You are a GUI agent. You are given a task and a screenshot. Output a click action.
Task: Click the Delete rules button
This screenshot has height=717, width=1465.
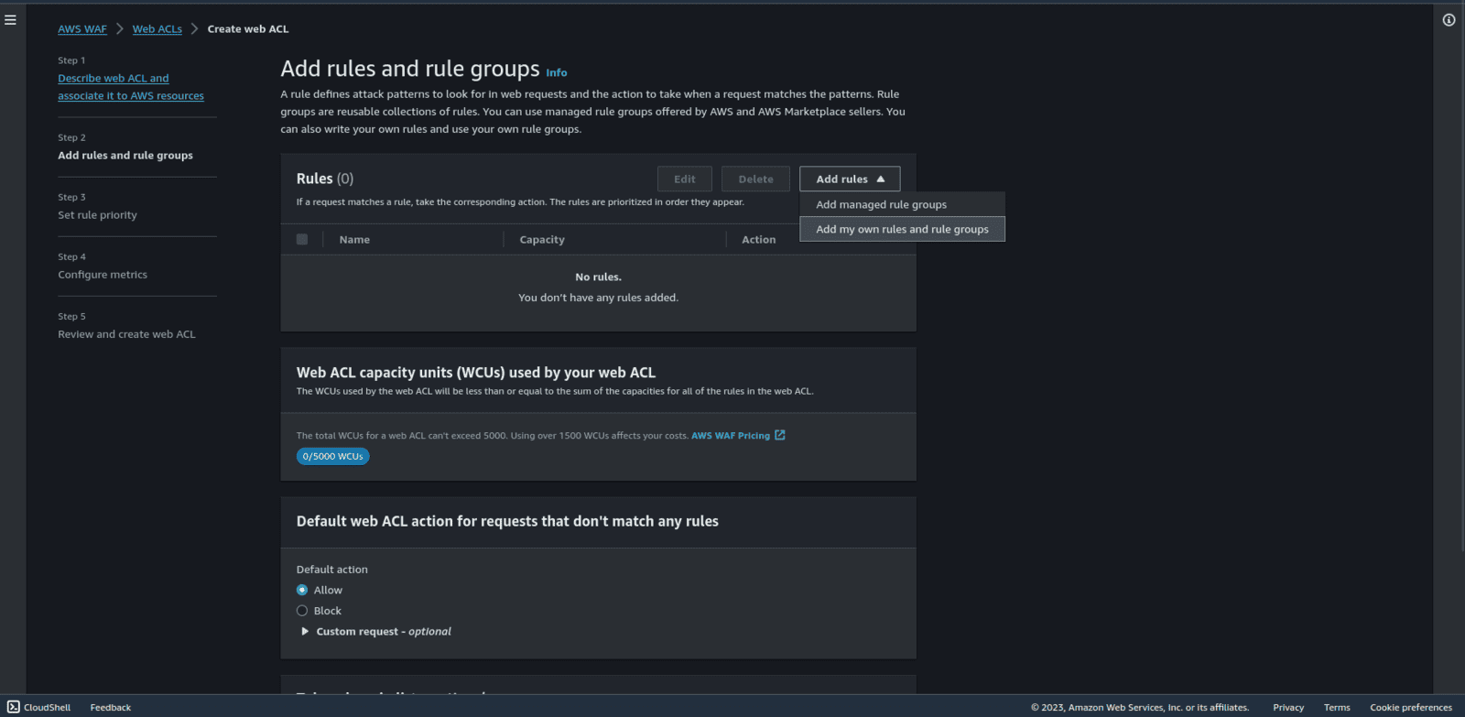point(755,179)
